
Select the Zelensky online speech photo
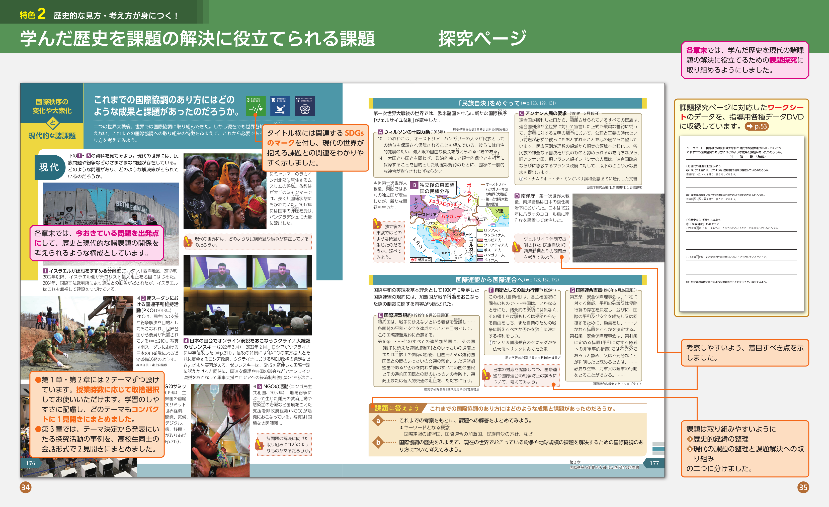coord(248,295)
